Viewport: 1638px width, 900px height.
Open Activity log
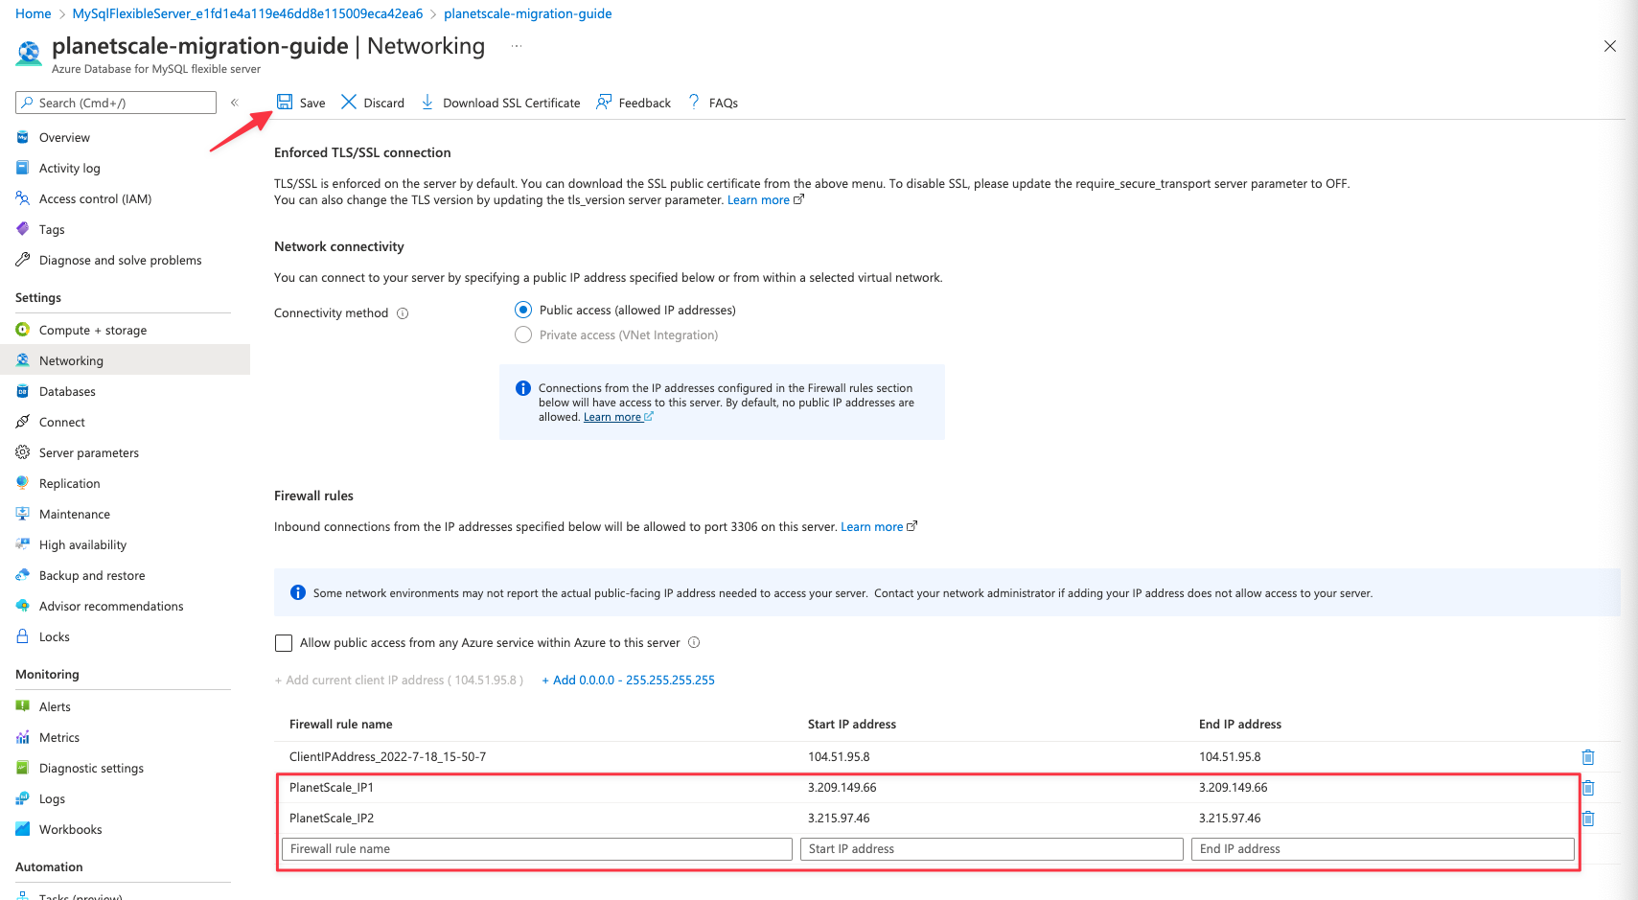(x=69, y=167)
